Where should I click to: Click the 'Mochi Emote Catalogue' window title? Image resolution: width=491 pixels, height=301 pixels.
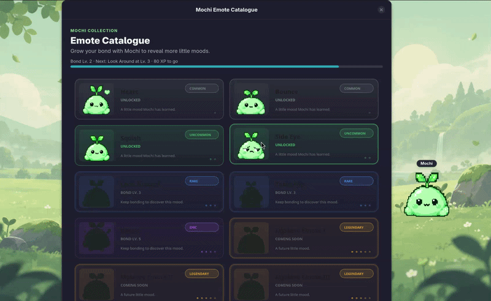[x=226, y=10]
